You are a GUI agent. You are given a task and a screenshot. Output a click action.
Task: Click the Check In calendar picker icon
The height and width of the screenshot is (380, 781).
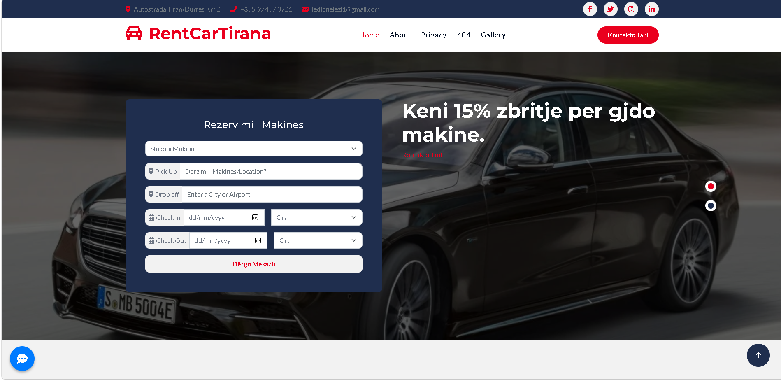pyautogui.click(x=255, y=217)
